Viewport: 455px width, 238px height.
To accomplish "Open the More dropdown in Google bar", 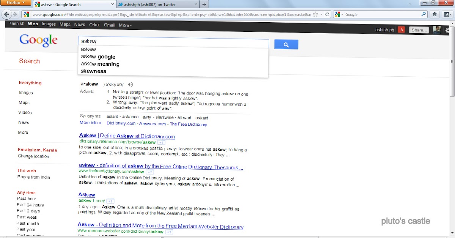I will click(x=125, y=25).
